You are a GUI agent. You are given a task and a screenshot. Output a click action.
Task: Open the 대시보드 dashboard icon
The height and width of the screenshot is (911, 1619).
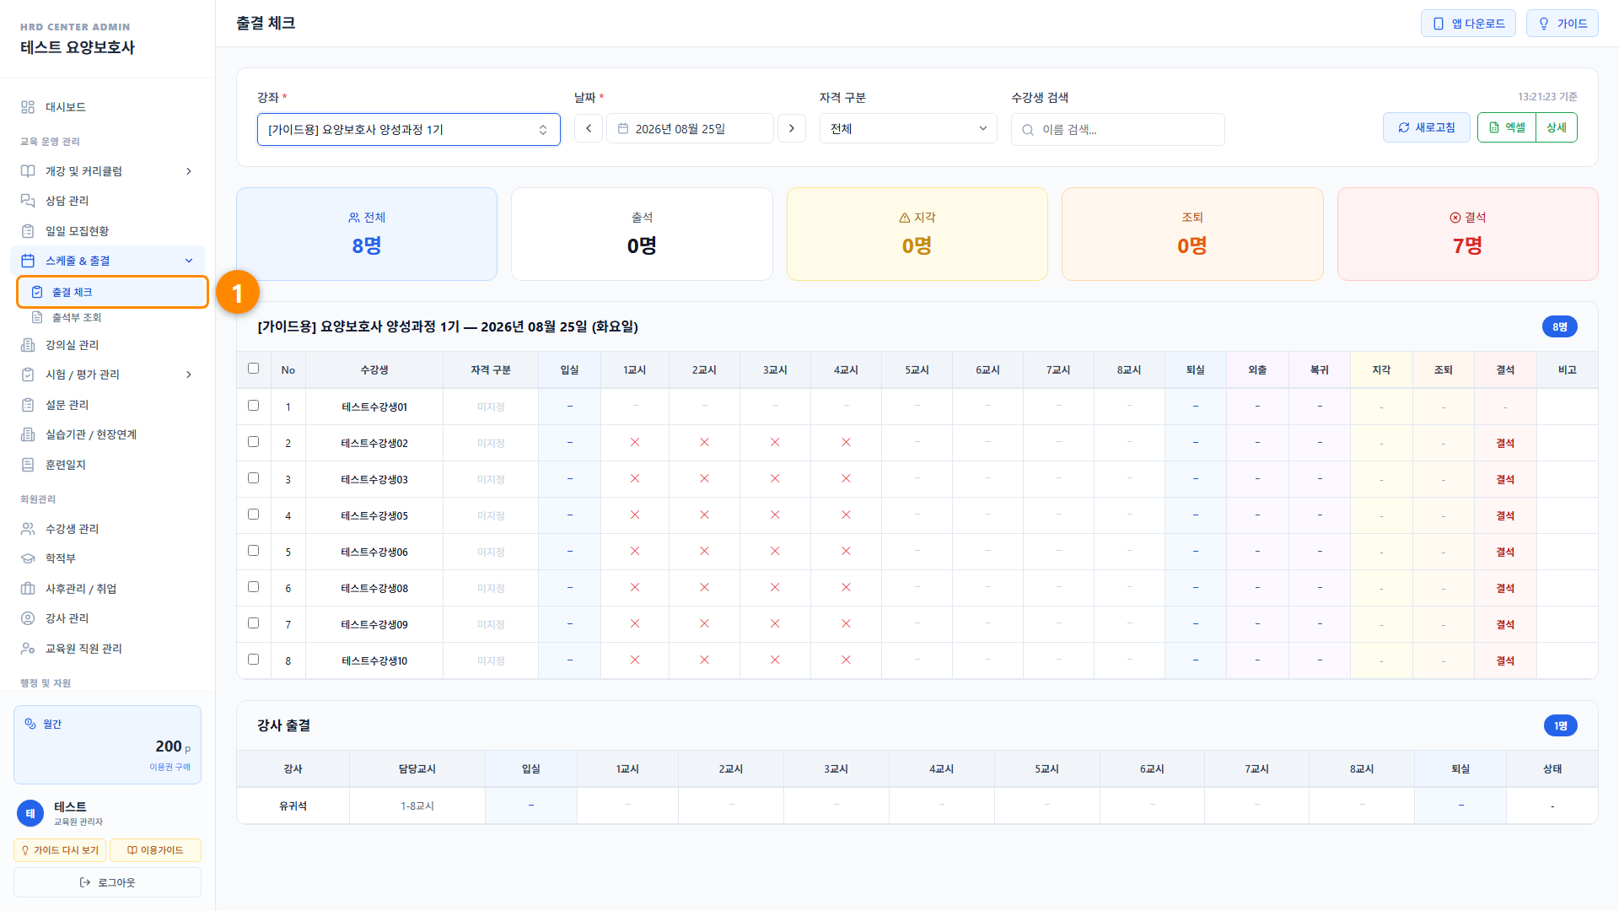pyautogui.click(x=28, y=107)
